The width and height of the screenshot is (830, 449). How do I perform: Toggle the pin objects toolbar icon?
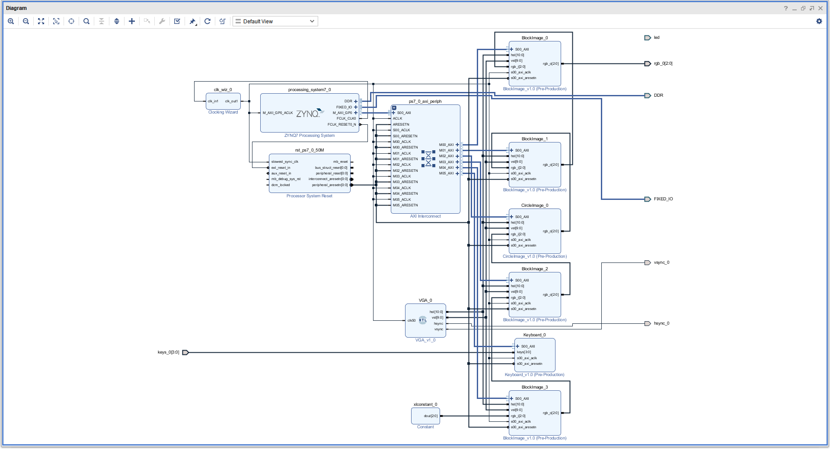coord(193,21)
